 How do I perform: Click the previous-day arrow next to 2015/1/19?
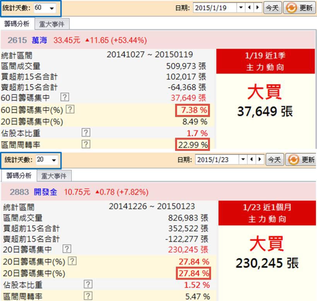(250, 7)
